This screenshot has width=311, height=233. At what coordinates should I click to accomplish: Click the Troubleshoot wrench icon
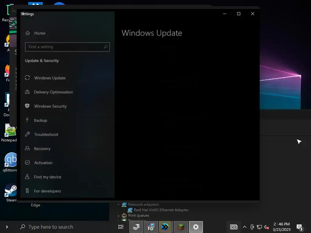coord(27,134)
